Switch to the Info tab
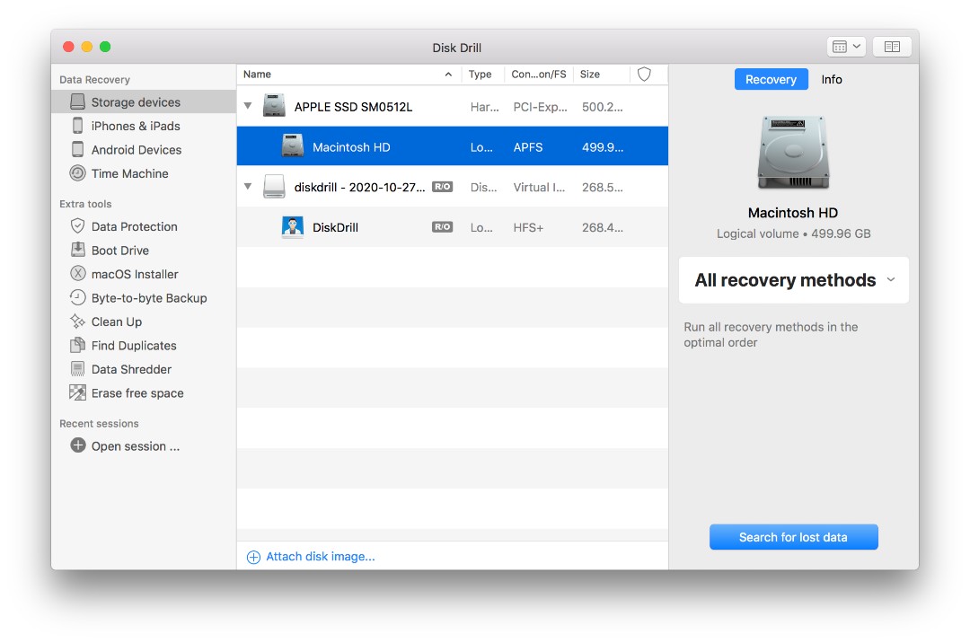The width and height of the screenshot is (970, 643). tap(832, 79)
